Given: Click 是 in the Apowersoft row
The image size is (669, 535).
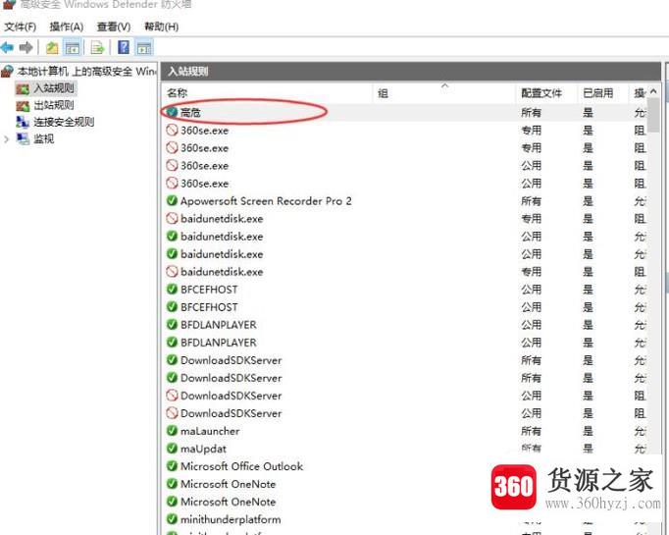Looking at the screenshot, I should 588,201.
